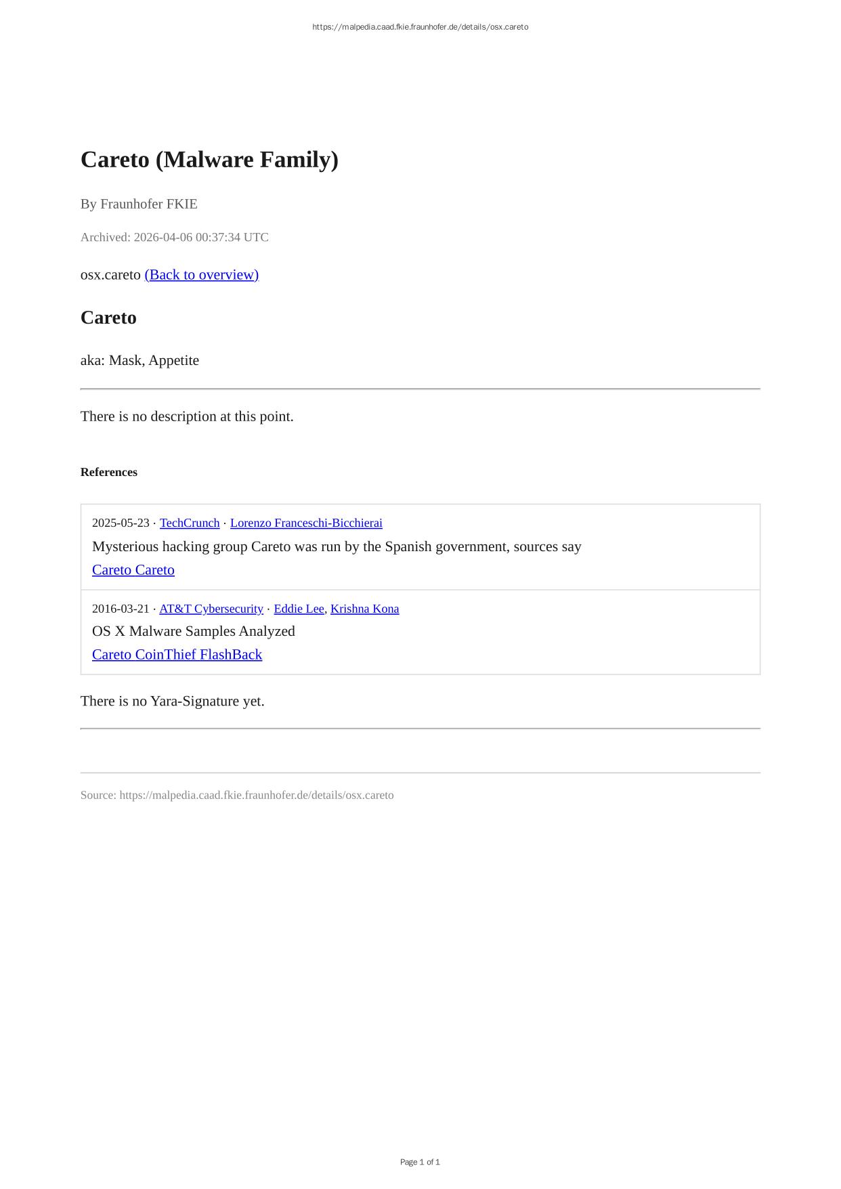Click the Source URL at page bottom

coord(237,795)
